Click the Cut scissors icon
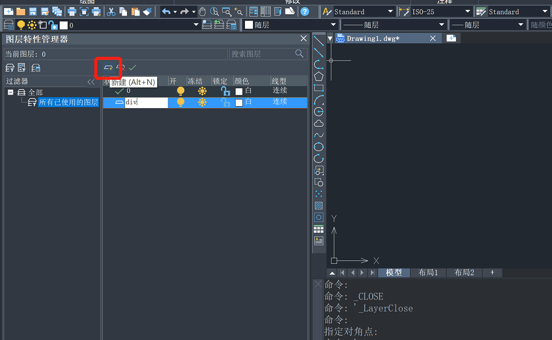Image resolution: width=552 pixels, height=340 pixels. (x=111, y=11)
